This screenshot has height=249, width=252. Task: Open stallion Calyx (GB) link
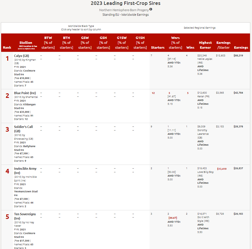[22, 56]
